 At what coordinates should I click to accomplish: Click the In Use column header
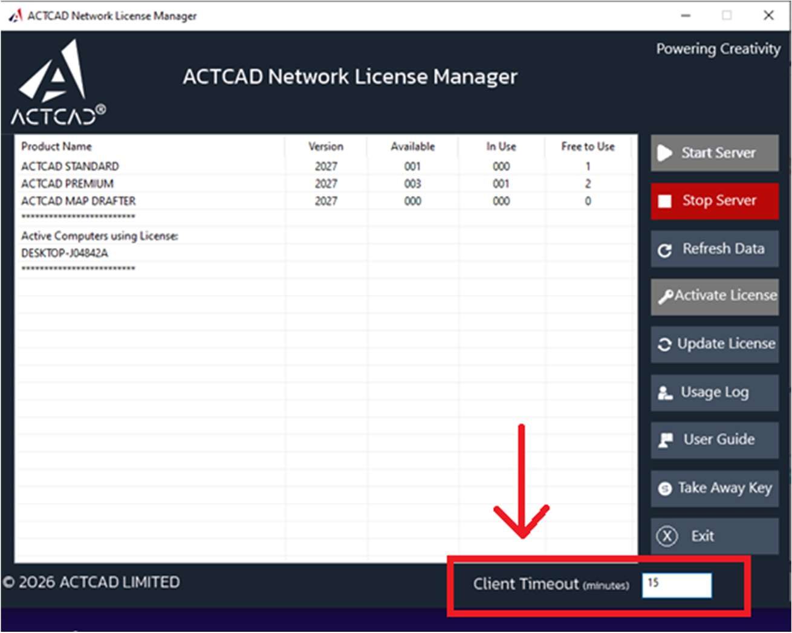tap(501, 146)
